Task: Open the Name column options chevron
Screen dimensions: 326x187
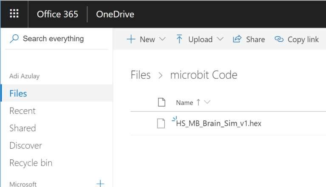Action: [x=207, y=102]
